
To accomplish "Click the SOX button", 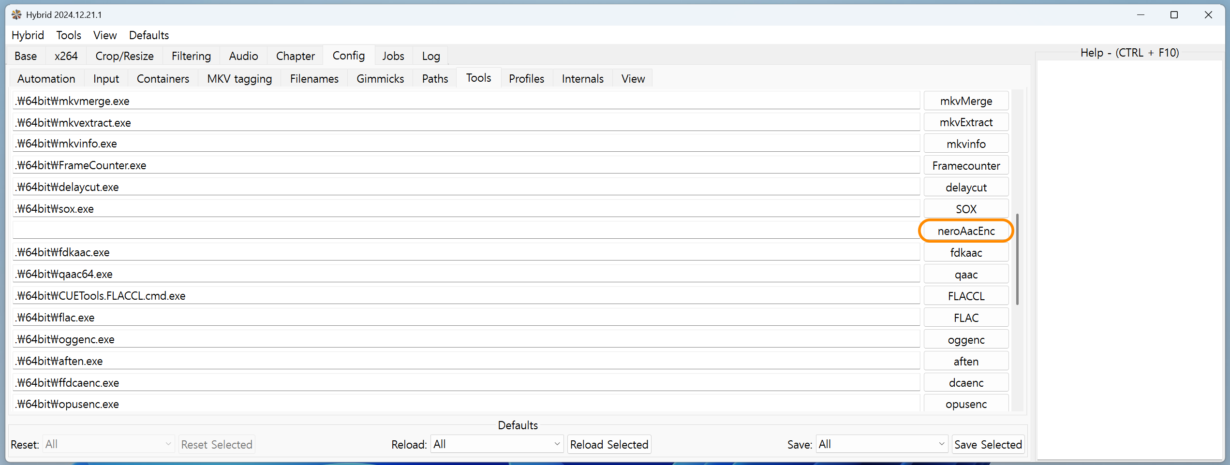I will pyautogui.click(x=966, y=209).
